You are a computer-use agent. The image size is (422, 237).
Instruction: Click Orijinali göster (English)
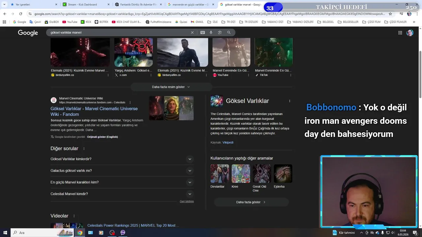click(102, 137)
